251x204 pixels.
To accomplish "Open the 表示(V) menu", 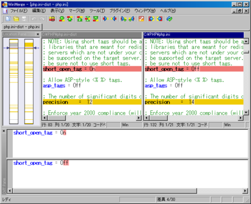I will pyautogui.click(x=57, y=11).
